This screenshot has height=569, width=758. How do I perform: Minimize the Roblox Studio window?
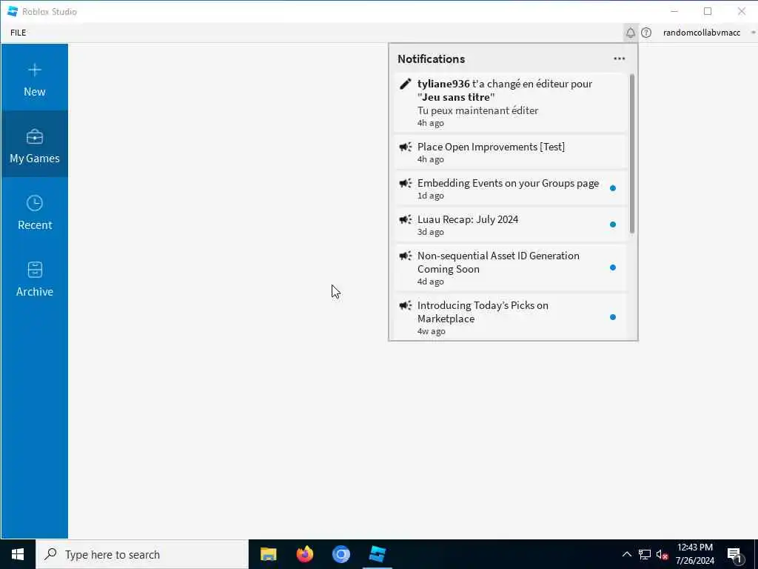coord(674,11)
